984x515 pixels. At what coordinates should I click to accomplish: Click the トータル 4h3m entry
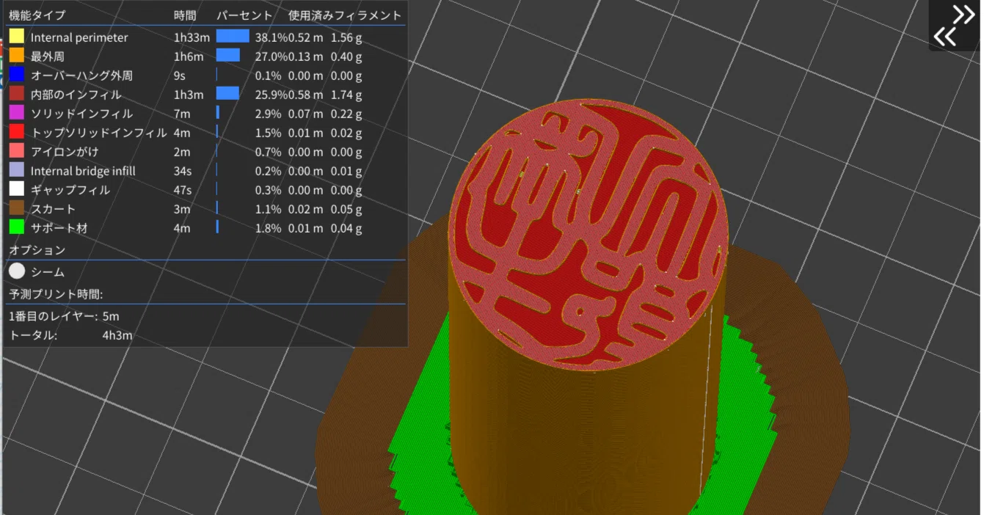click(x=71, y=336)
